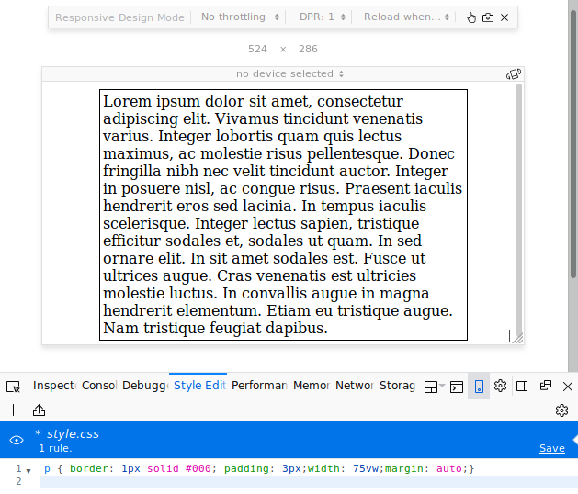The height and width of the screenshot is (494, 578).
Task: Import a style sheet file
Action: click(40, 410)
